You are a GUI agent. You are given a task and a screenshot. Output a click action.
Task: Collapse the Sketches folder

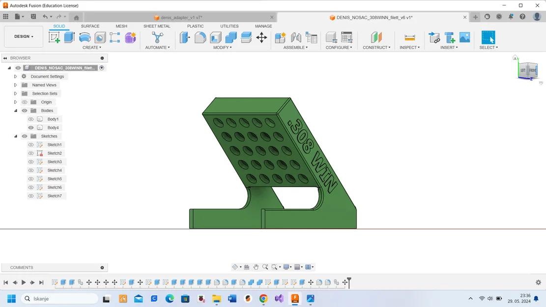pyautogui.click(x=15, y=136)
